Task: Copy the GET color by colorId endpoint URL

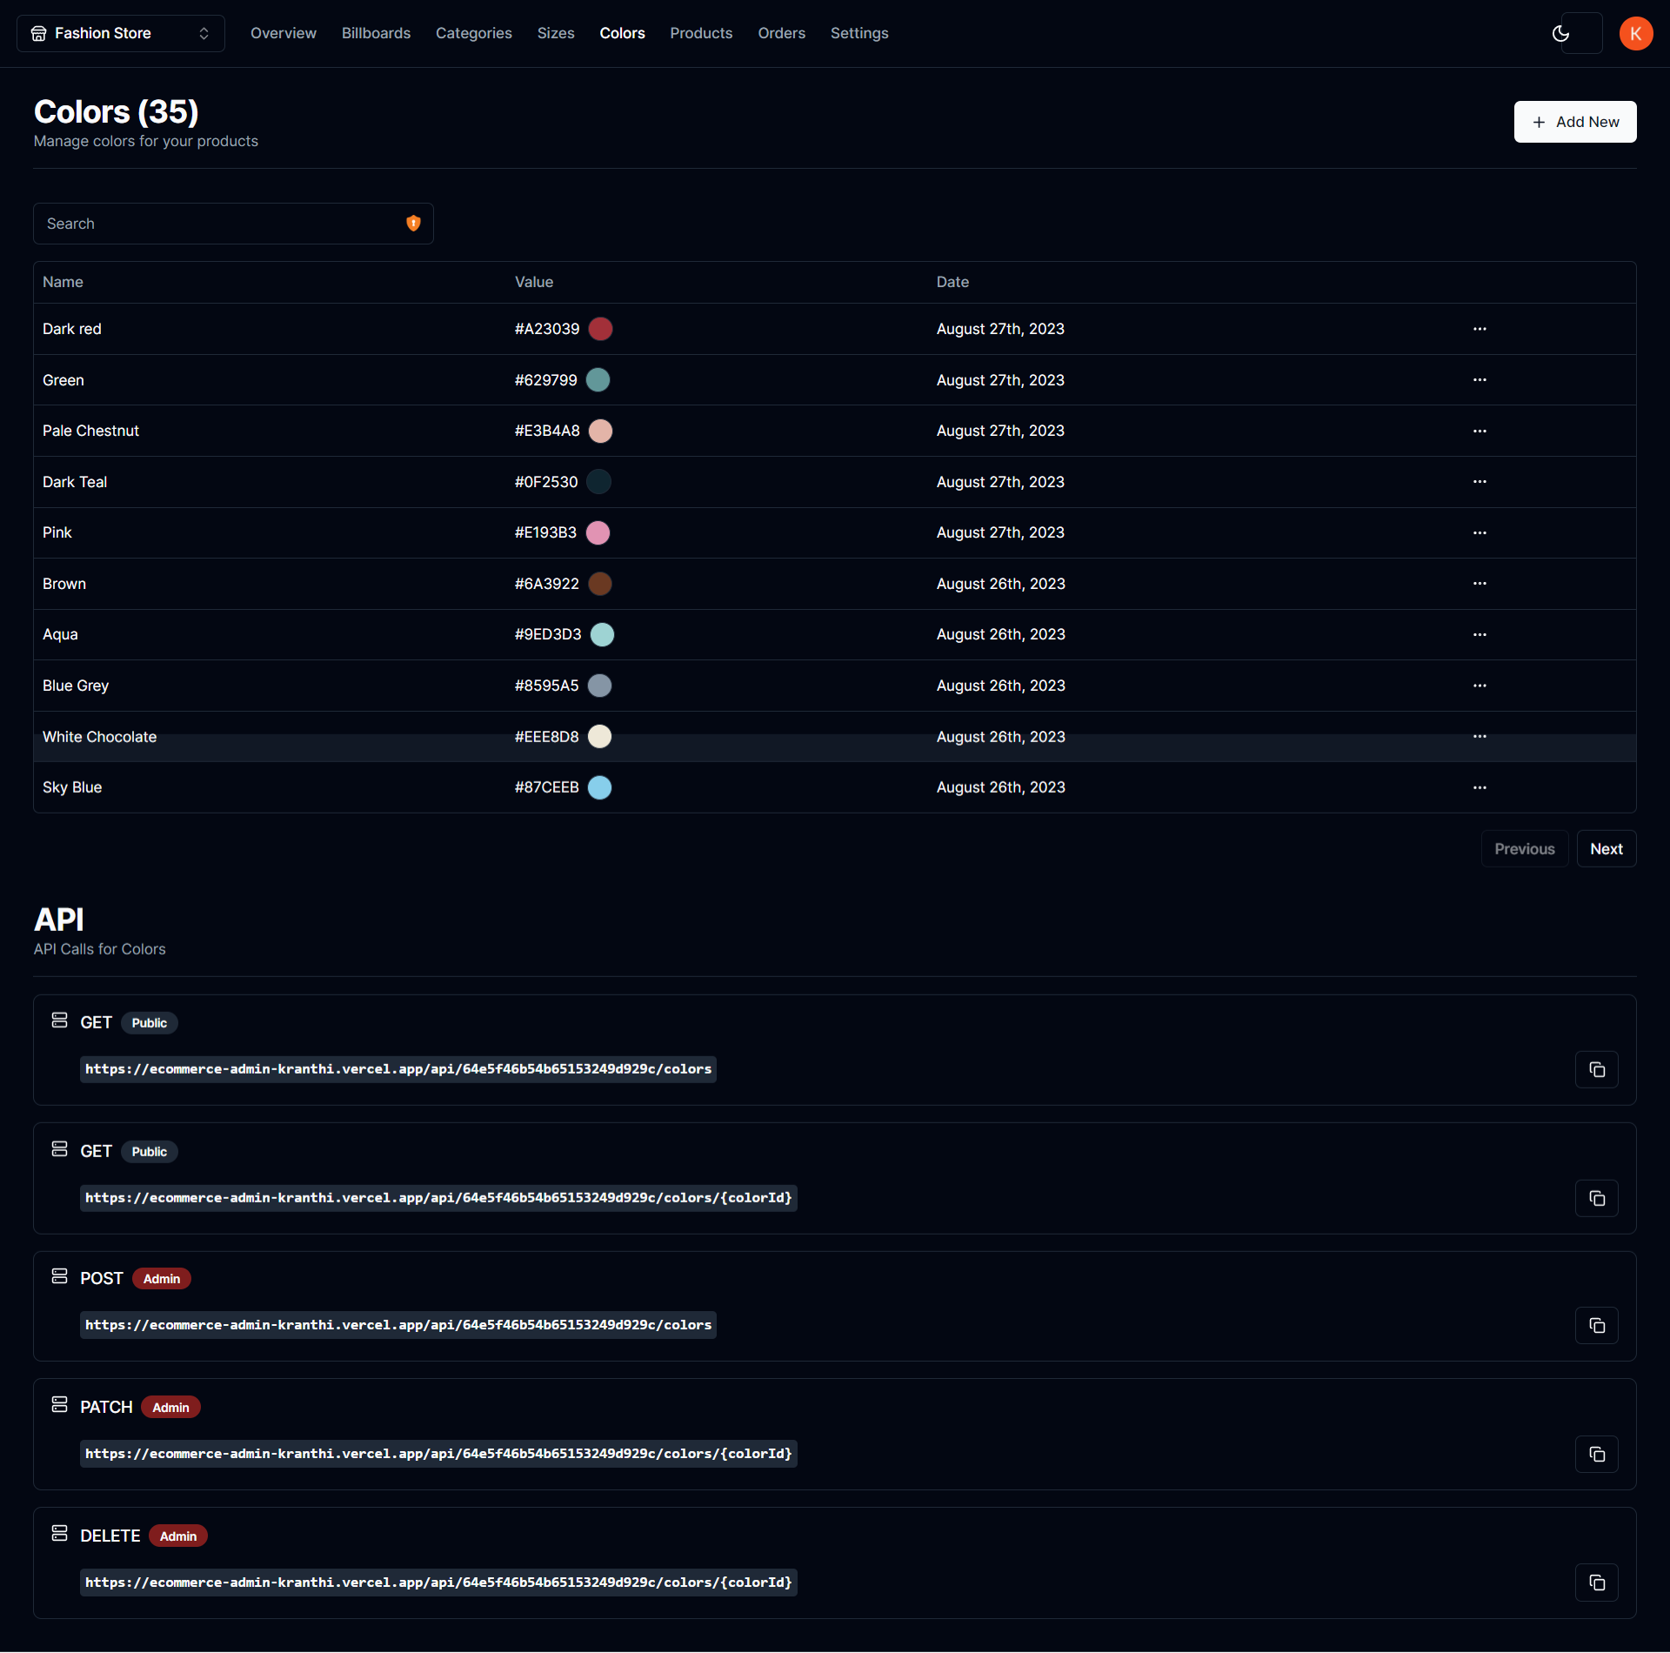Action: [x=1596, y=1198]
